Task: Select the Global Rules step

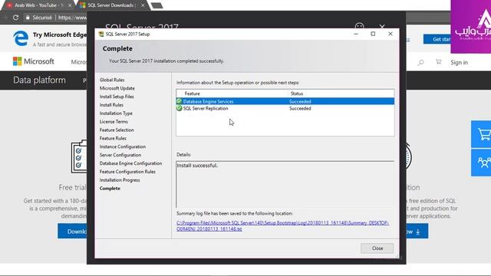Action: click(x=112, y=80)
